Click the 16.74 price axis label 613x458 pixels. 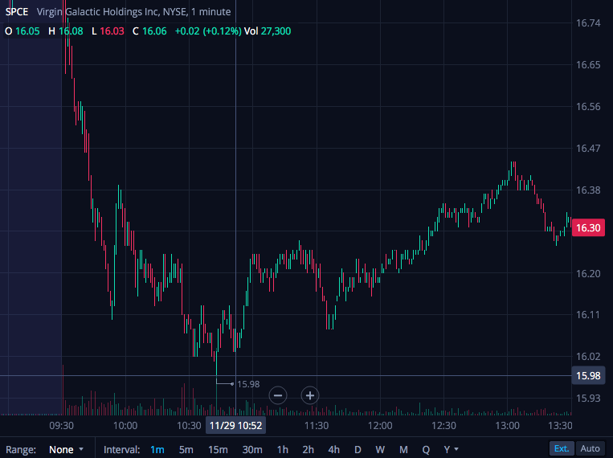tap(588, 23)
